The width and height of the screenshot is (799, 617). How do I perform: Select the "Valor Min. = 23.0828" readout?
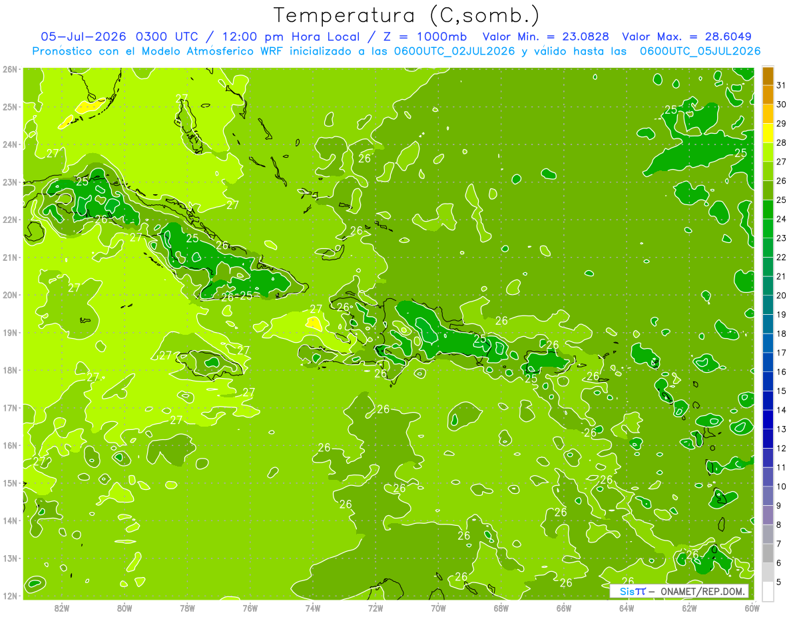pos(546,37)
